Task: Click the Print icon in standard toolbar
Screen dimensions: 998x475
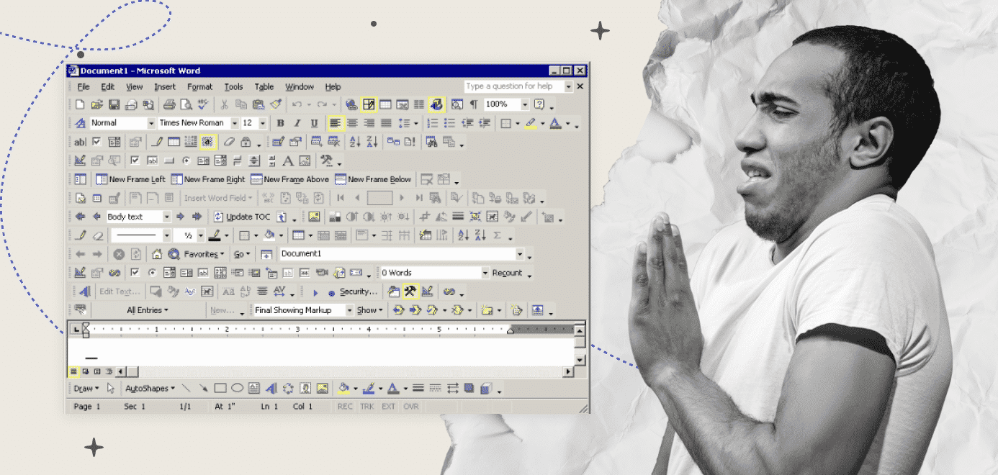Action: coord(169,104)
